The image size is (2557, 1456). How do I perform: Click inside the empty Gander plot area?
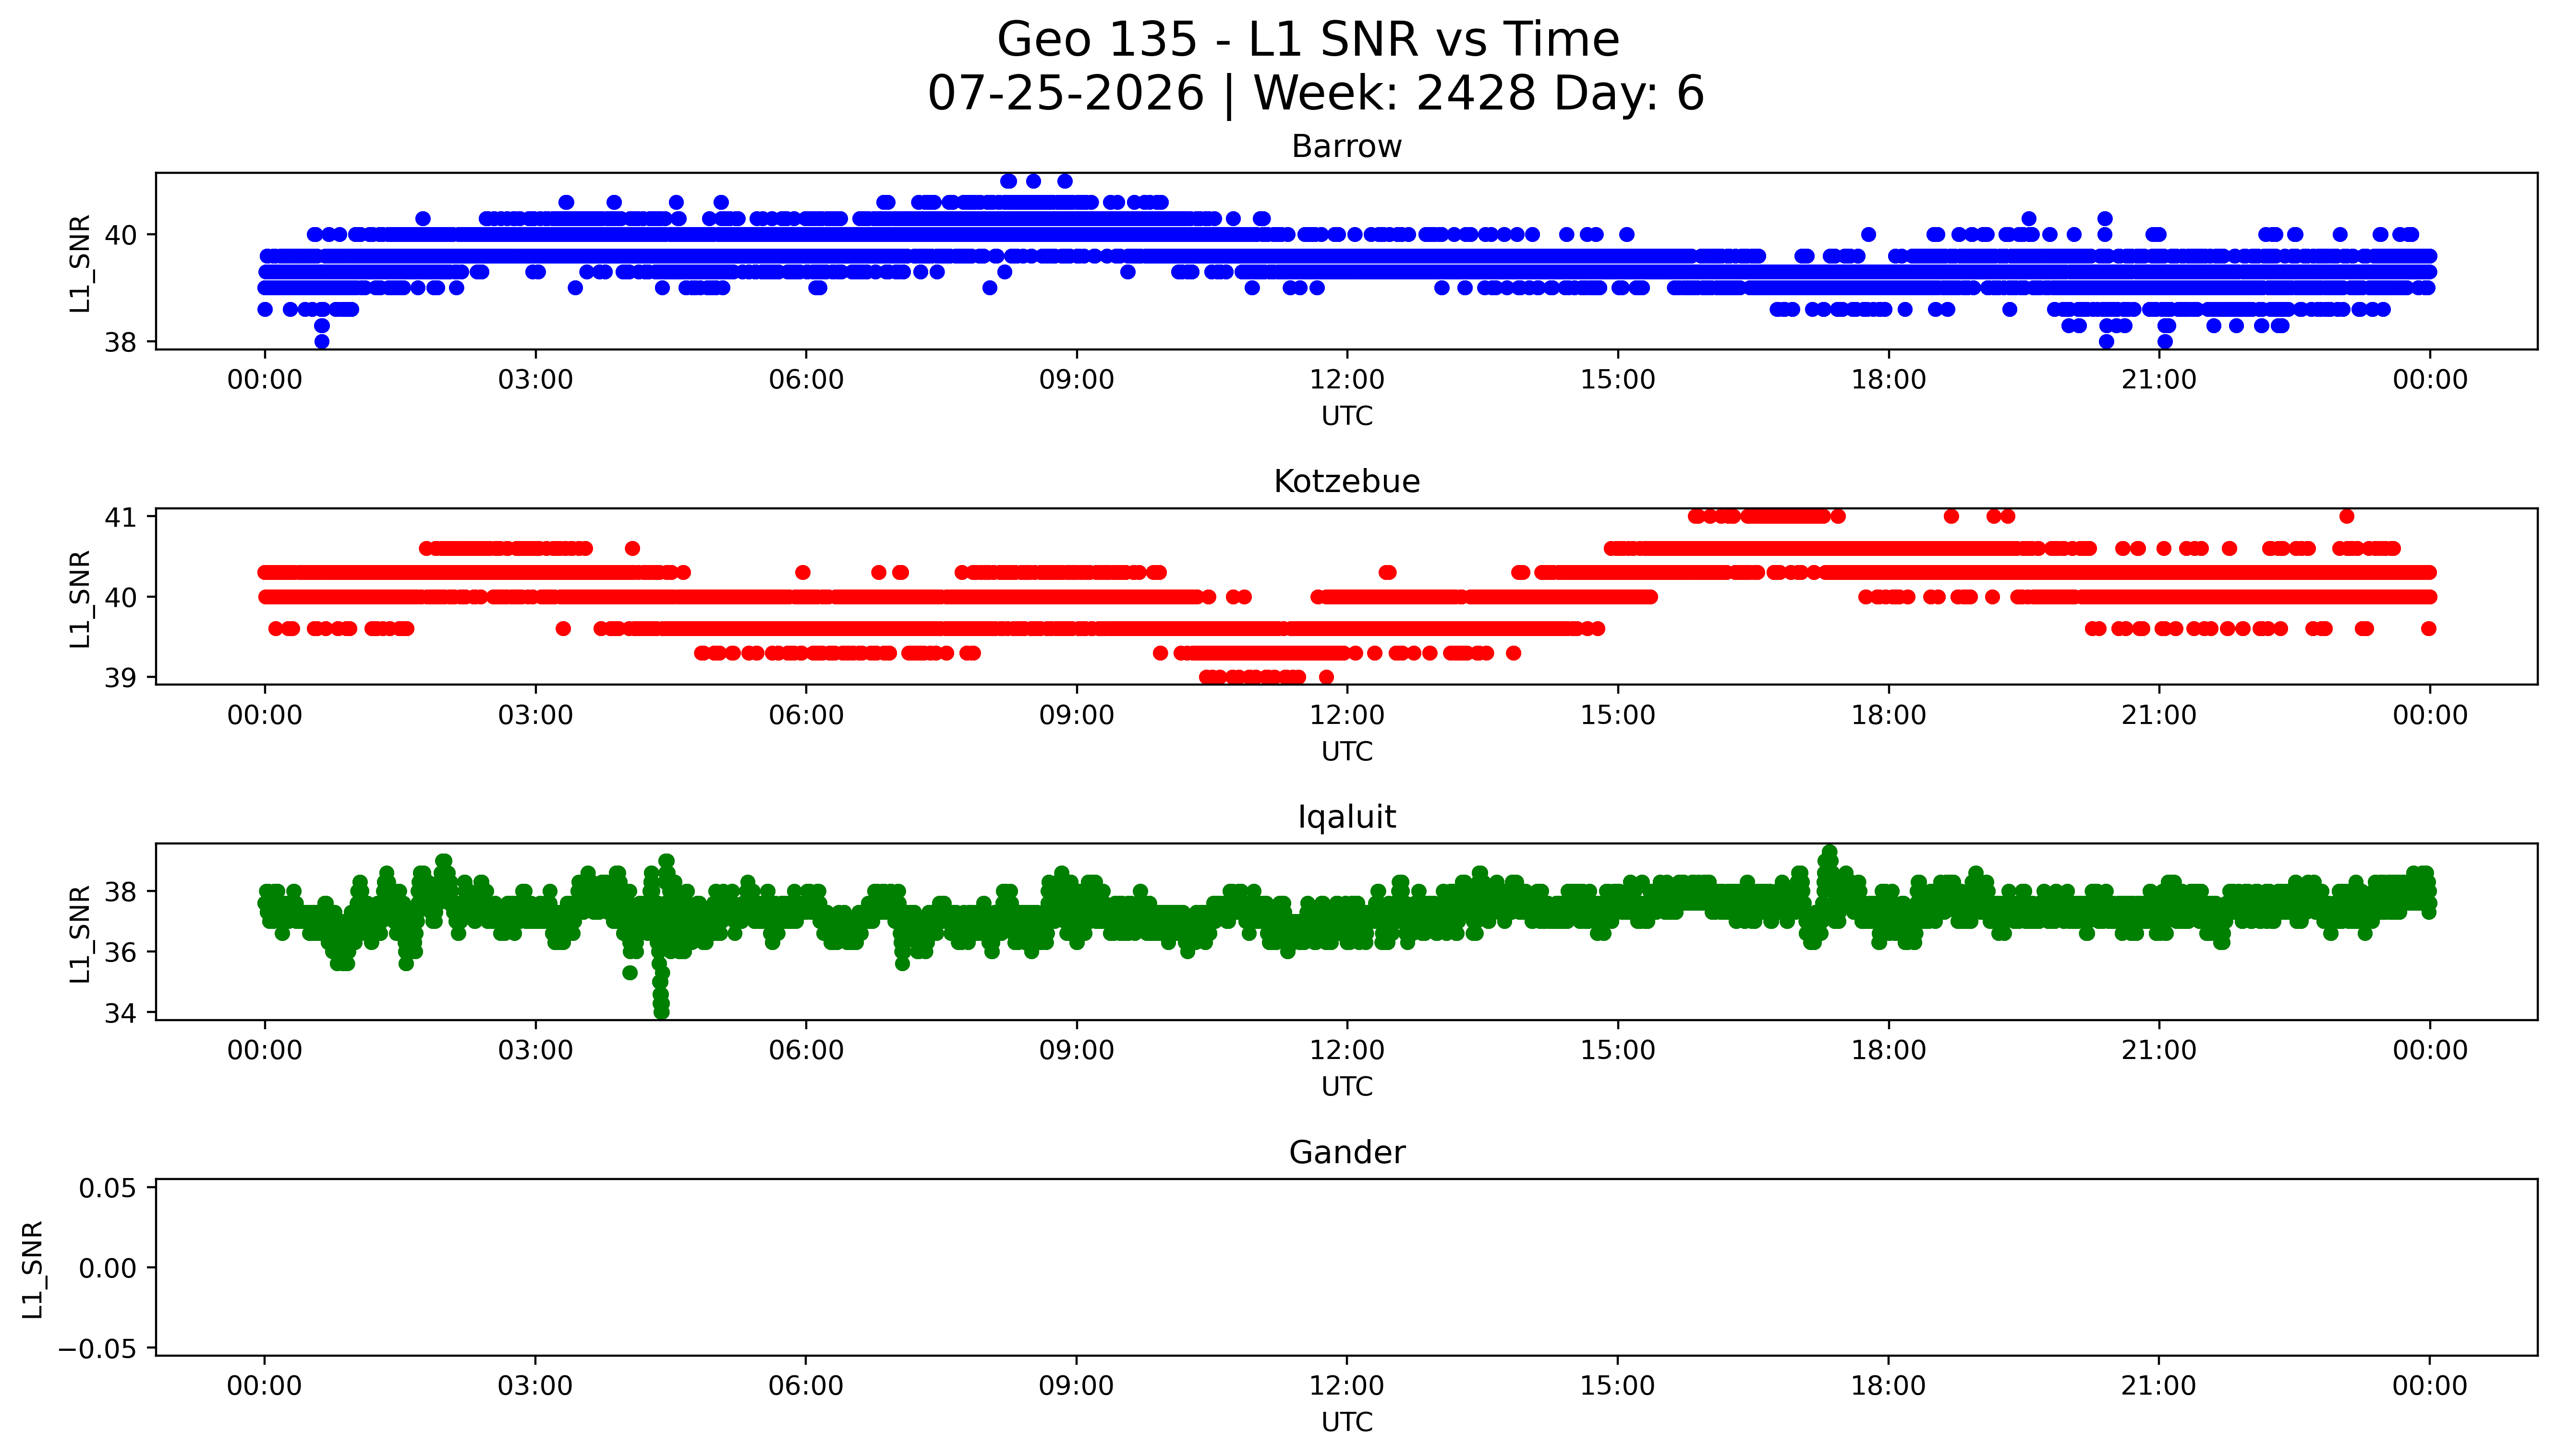[1346, 1268]
